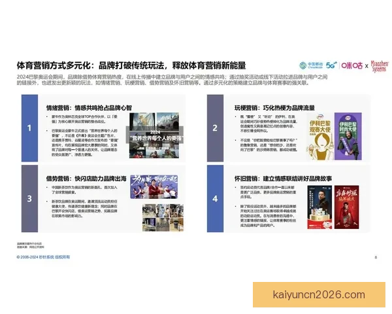Select first bullet under 怀旧营销 heading
The image size is (392, 314).
click(x=266, y=192)
